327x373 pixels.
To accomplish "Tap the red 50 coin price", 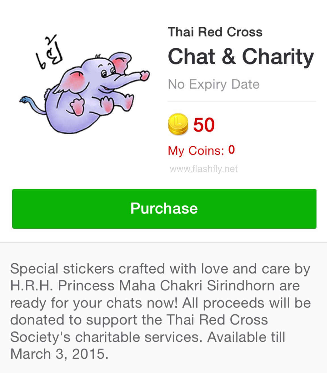I will tap(204, 125).
